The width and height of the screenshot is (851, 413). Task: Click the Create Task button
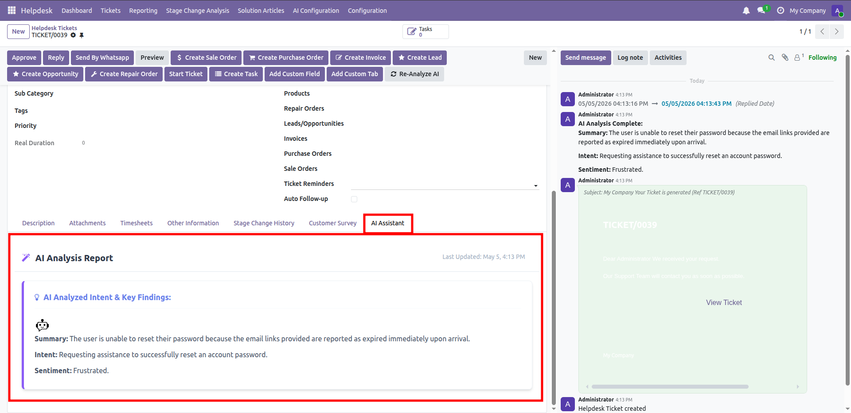tap(236, 74)
